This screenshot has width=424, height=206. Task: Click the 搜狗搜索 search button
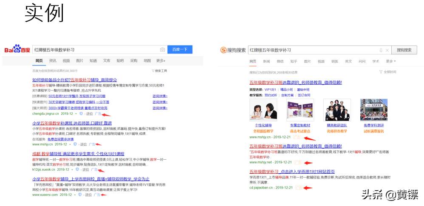pos(404,50)
